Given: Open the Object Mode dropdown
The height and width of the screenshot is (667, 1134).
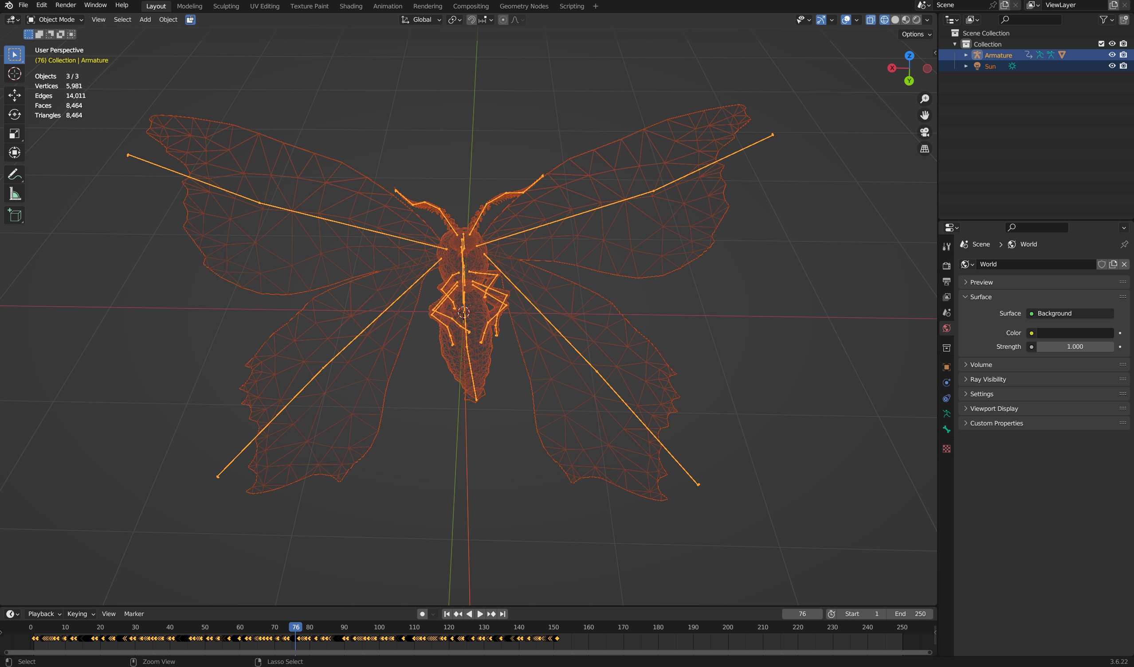Looking at the screenshot, I should [x=55, y=20].
